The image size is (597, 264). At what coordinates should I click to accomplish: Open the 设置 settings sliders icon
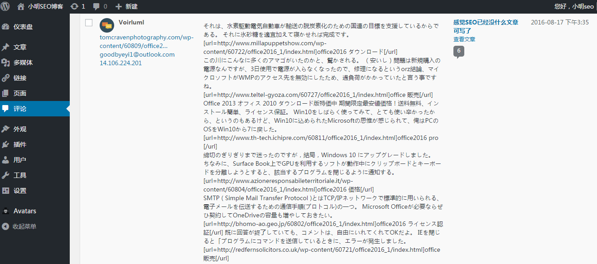point(5,191)
